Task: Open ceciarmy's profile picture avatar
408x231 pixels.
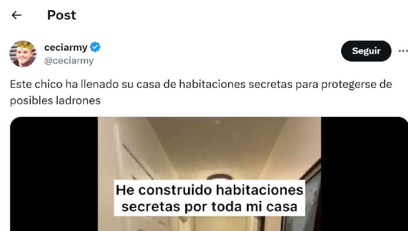Action: (x=23, y=54)
